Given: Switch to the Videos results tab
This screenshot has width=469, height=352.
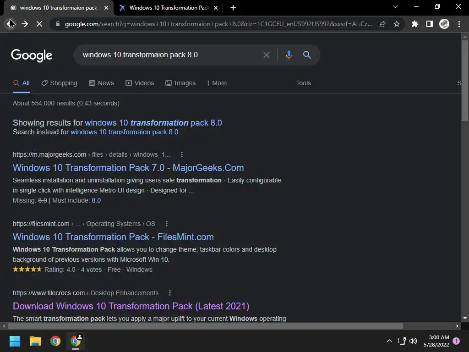Looking at the screenshot, I should [140, 83].
